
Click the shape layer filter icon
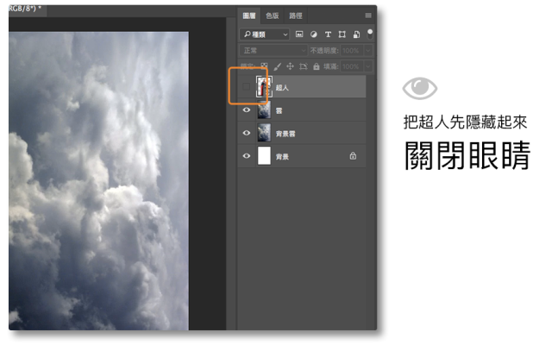[342, 34]
